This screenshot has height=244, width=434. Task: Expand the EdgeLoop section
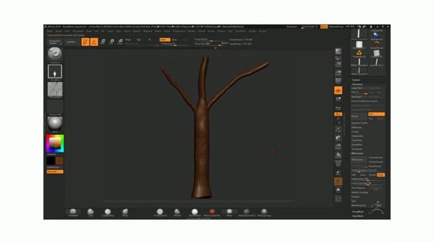tap(357, 127)
